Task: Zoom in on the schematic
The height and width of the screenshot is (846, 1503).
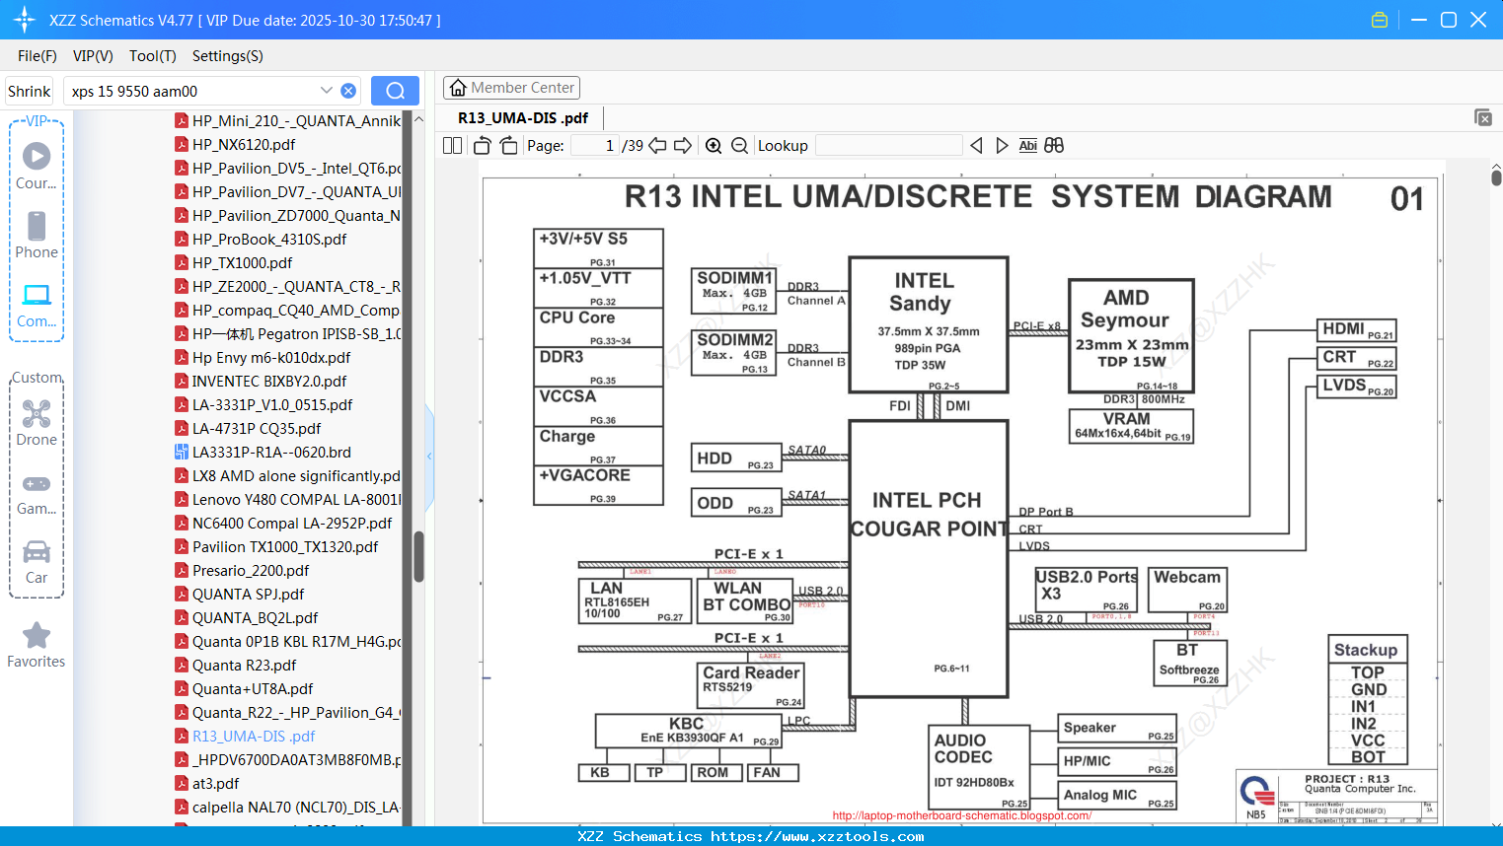Action: click(714, 145)
